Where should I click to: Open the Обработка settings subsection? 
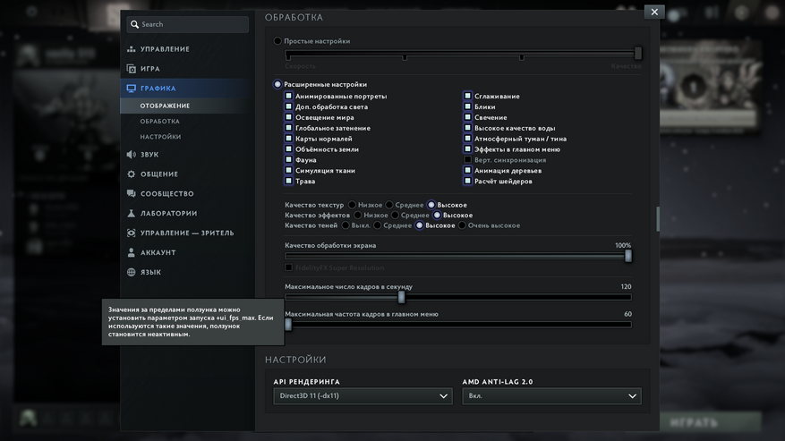(159, 122)
